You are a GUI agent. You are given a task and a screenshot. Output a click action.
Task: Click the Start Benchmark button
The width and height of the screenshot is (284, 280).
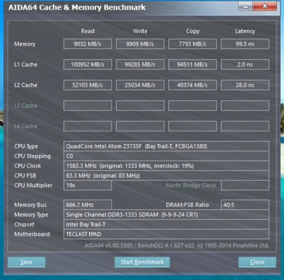click(142, 262)
